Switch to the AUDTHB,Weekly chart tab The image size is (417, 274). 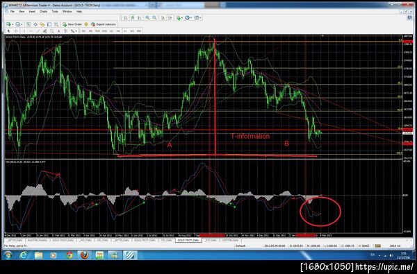(x=38, y=240)
